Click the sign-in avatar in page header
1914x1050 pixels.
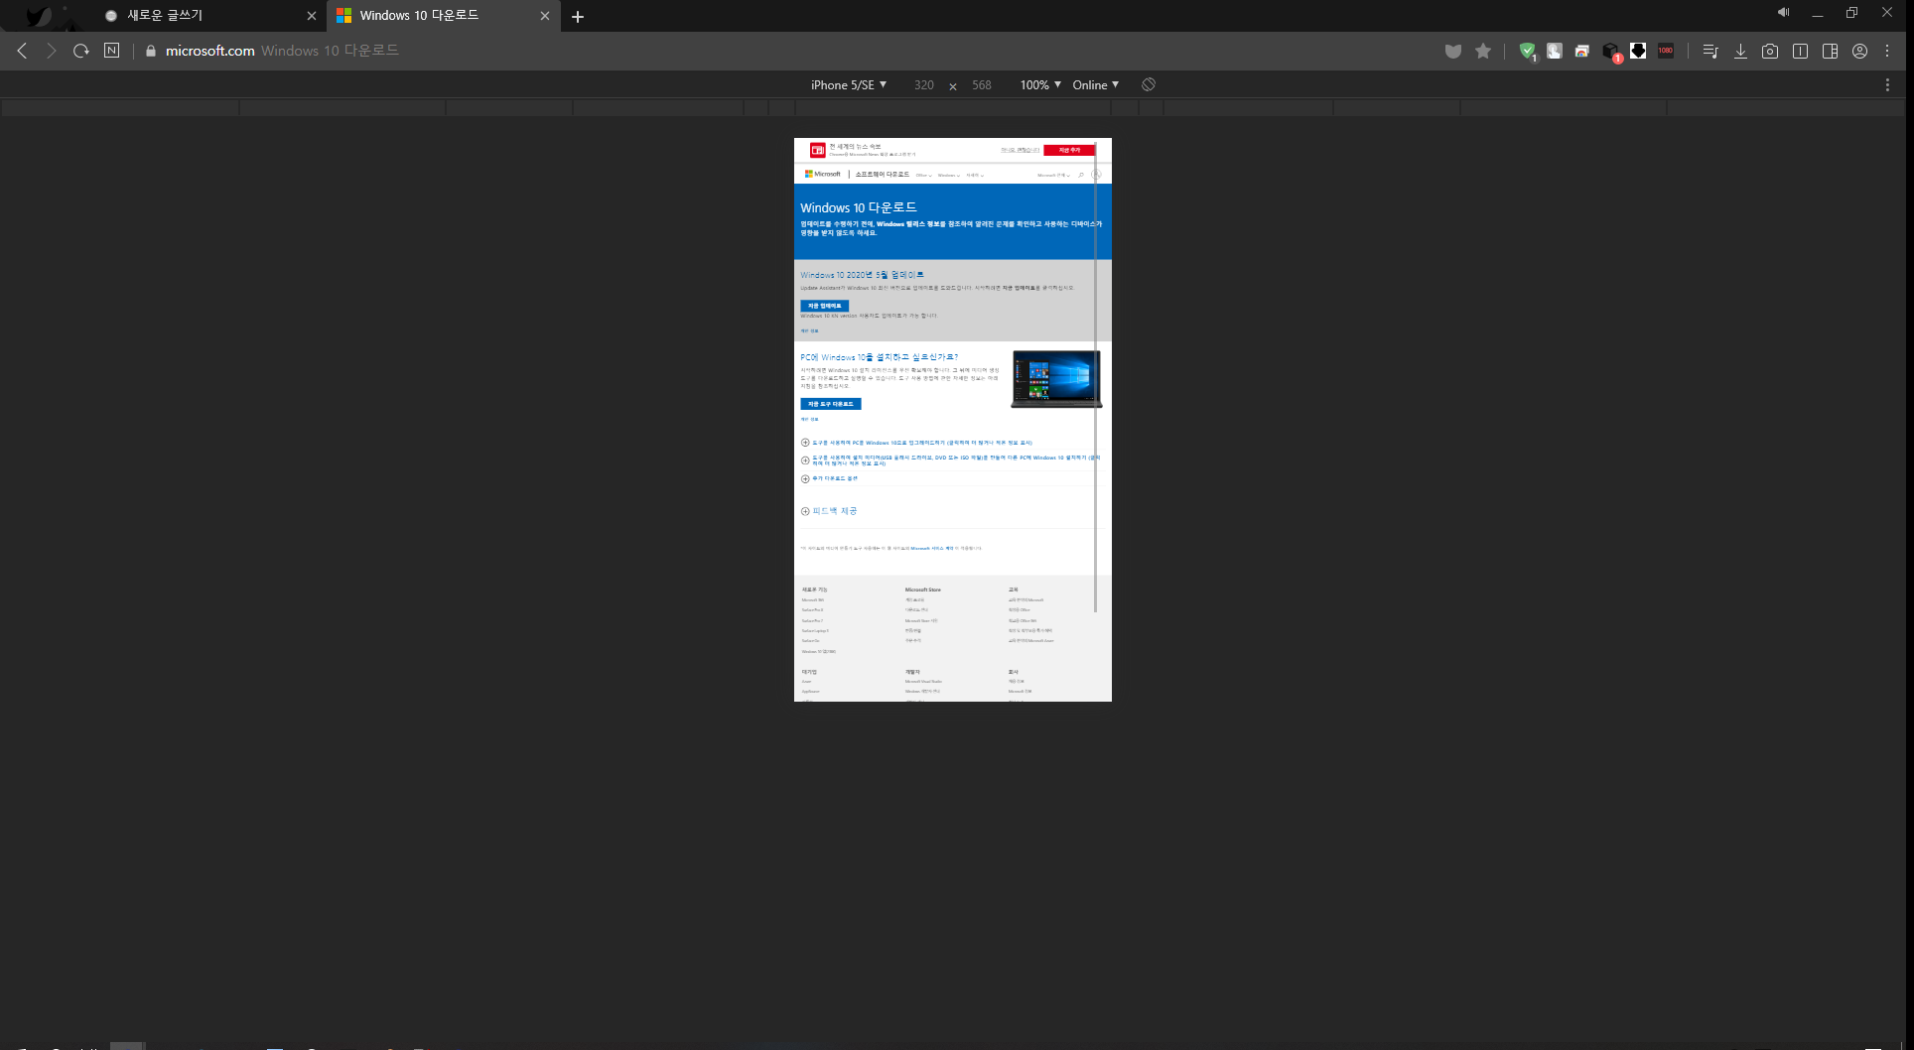[x=1096, y=175]
